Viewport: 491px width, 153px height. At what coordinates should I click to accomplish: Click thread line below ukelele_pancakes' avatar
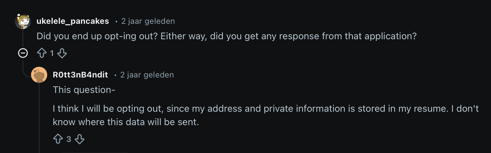(x=23, y=39)
